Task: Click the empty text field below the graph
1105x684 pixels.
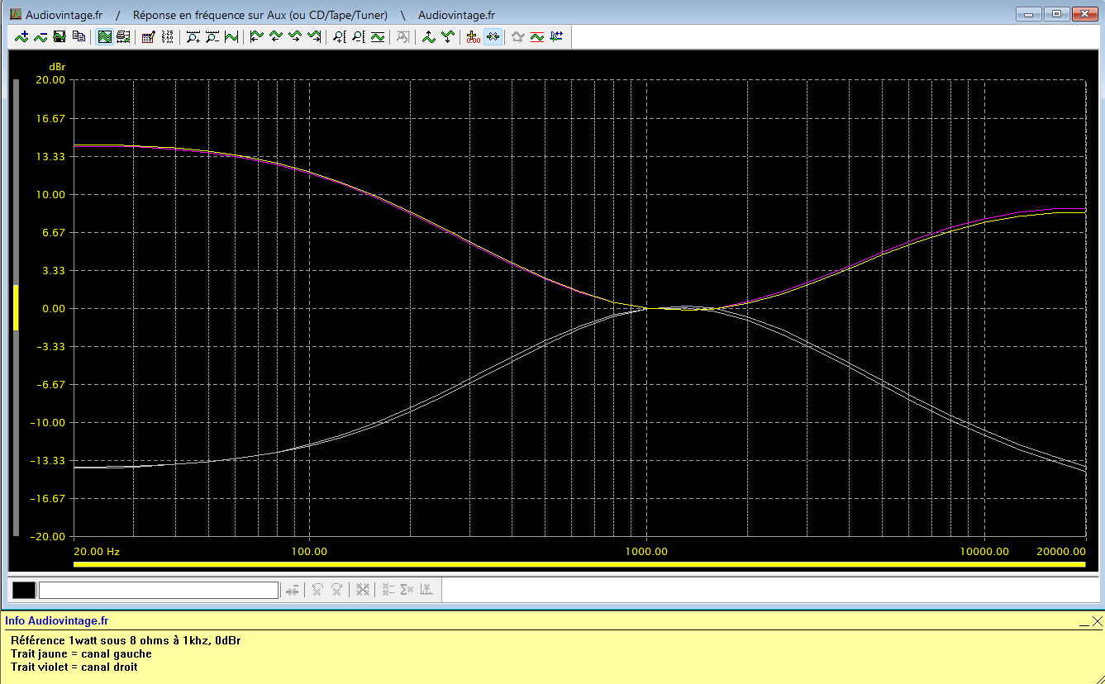Action: tap(159, 590)
